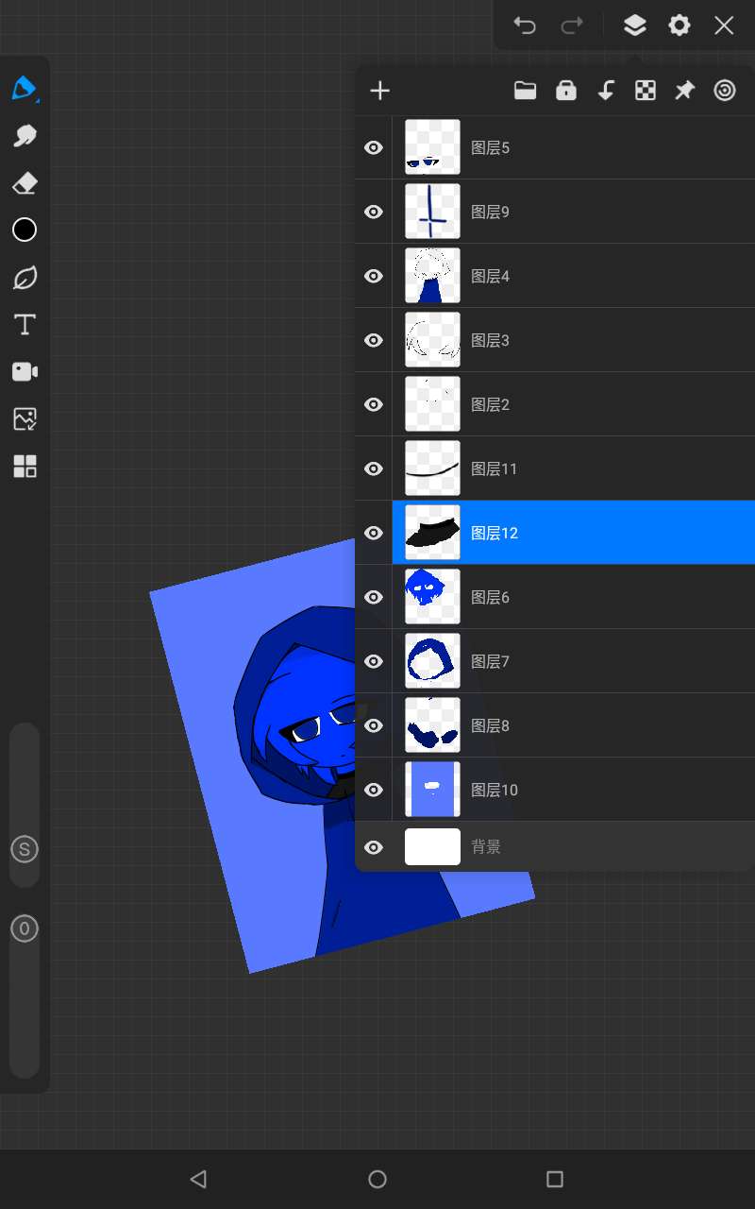Click the 图层9 thumbnail

pos(432,212)
